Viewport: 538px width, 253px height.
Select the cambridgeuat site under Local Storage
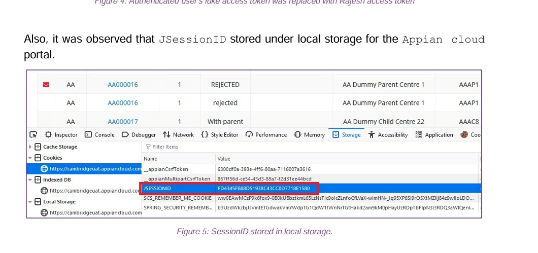(91, 212)
